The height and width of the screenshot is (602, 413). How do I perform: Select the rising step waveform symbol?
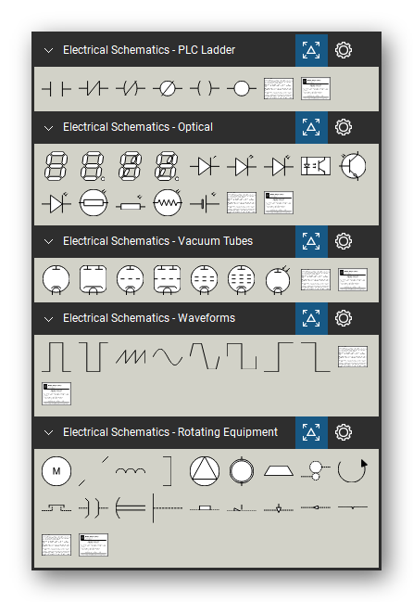click(278, 357)
